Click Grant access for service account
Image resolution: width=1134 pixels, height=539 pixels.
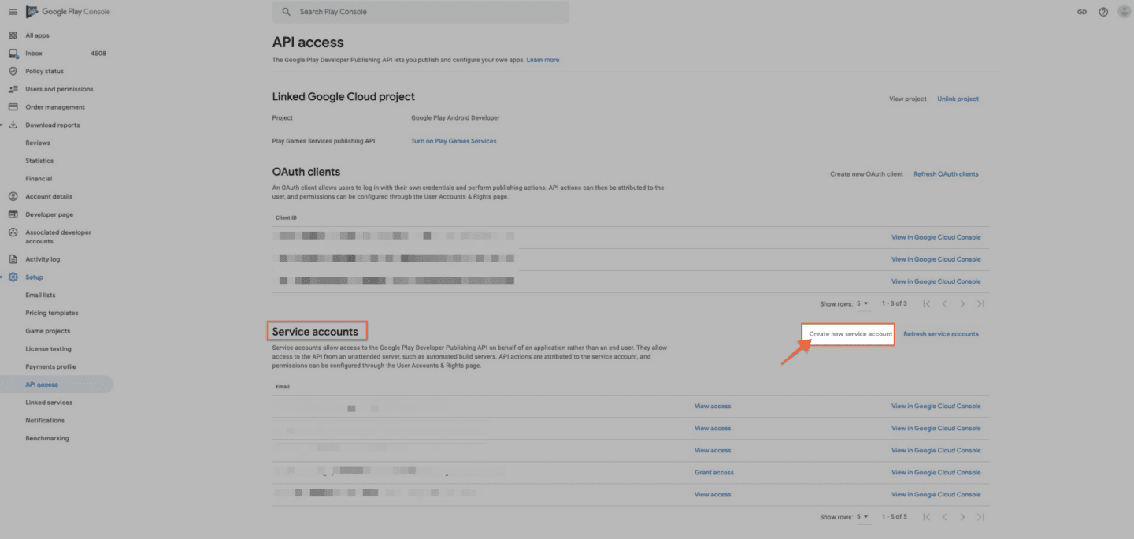[x=713, y=473]
